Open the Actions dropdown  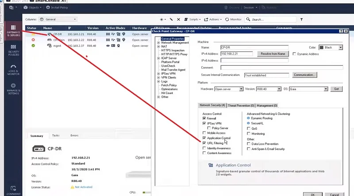pos(213,19)
